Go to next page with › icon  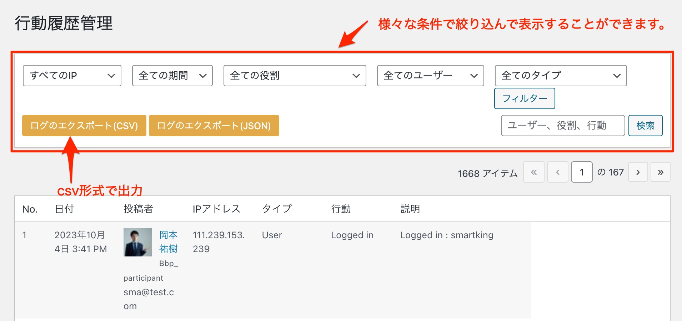point(638,172)
